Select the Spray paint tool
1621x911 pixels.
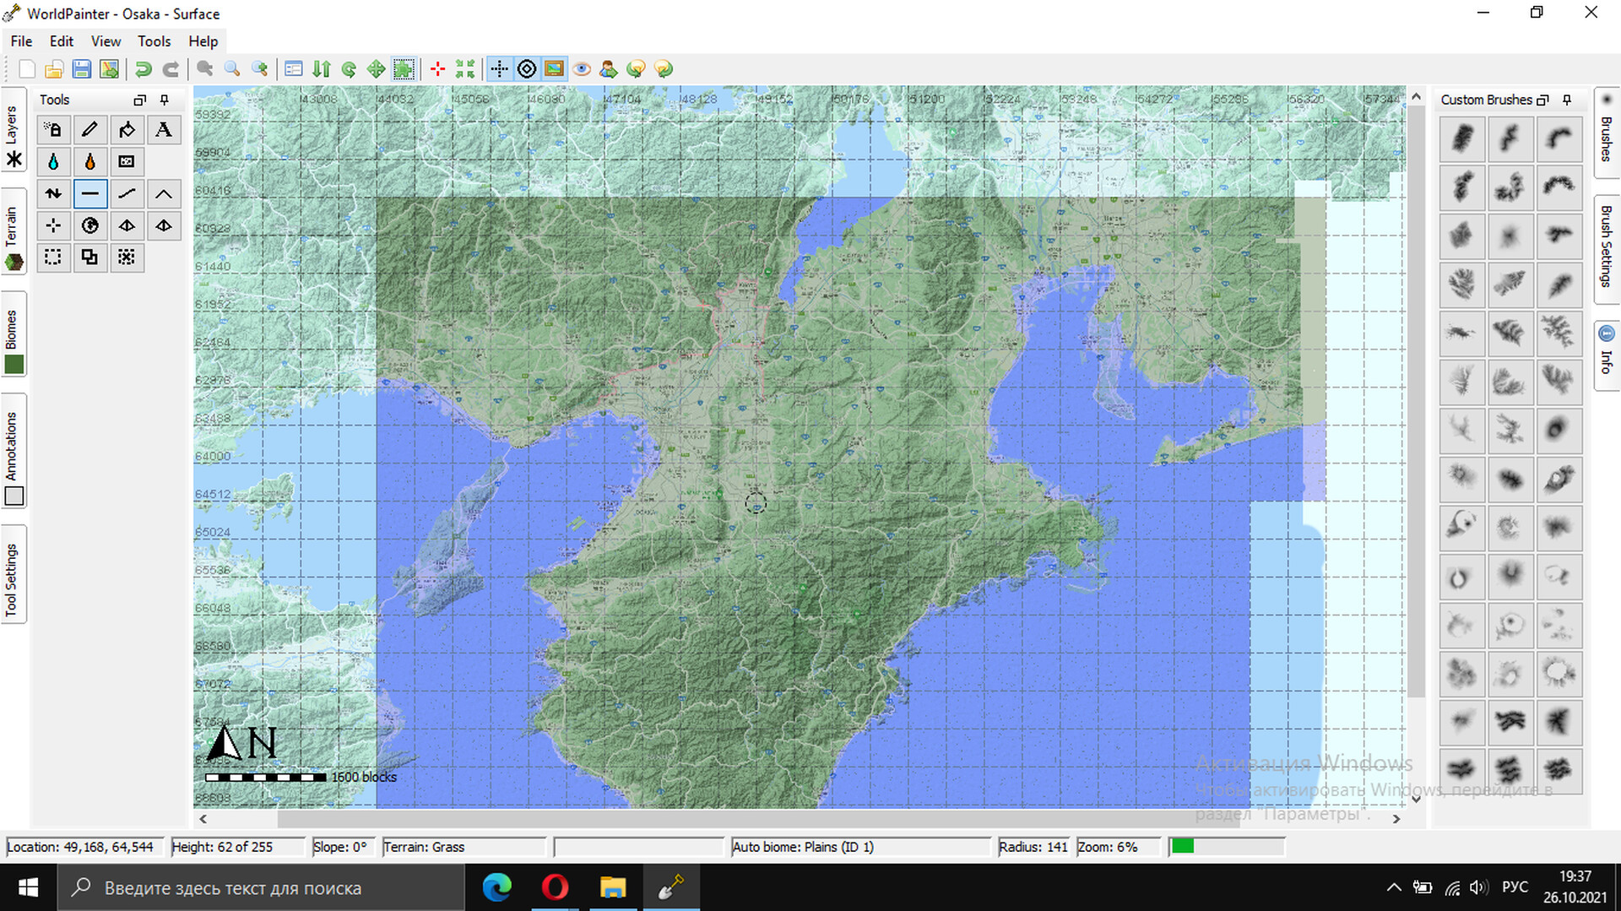53,129
